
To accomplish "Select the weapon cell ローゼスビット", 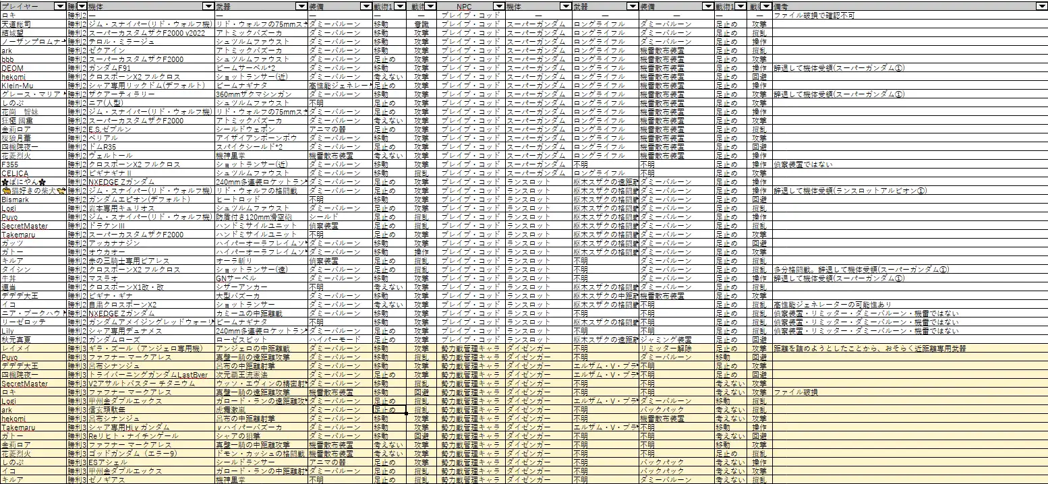I will click(261, 340).
